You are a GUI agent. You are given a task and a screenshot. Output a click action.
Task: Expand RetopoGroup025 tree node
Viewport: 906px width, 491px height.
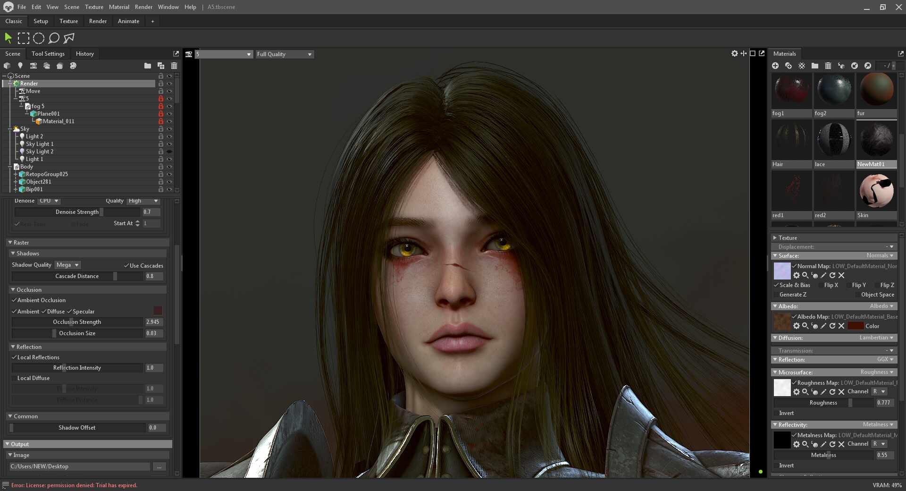pos(16,174)
